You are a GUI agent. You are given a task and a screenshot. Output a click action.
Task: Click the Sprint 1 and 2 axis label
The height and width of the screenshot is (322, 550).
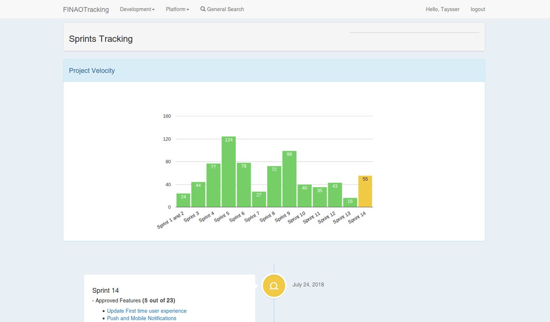click(x=171, y=220)
